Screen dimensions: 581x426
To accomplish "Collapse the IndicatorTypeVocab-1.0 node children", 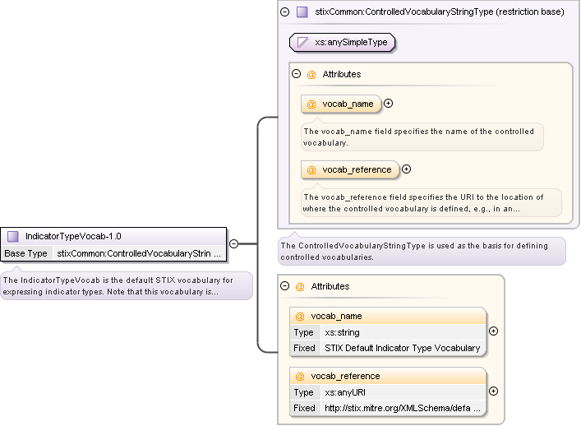I will (x=233, y=243).
